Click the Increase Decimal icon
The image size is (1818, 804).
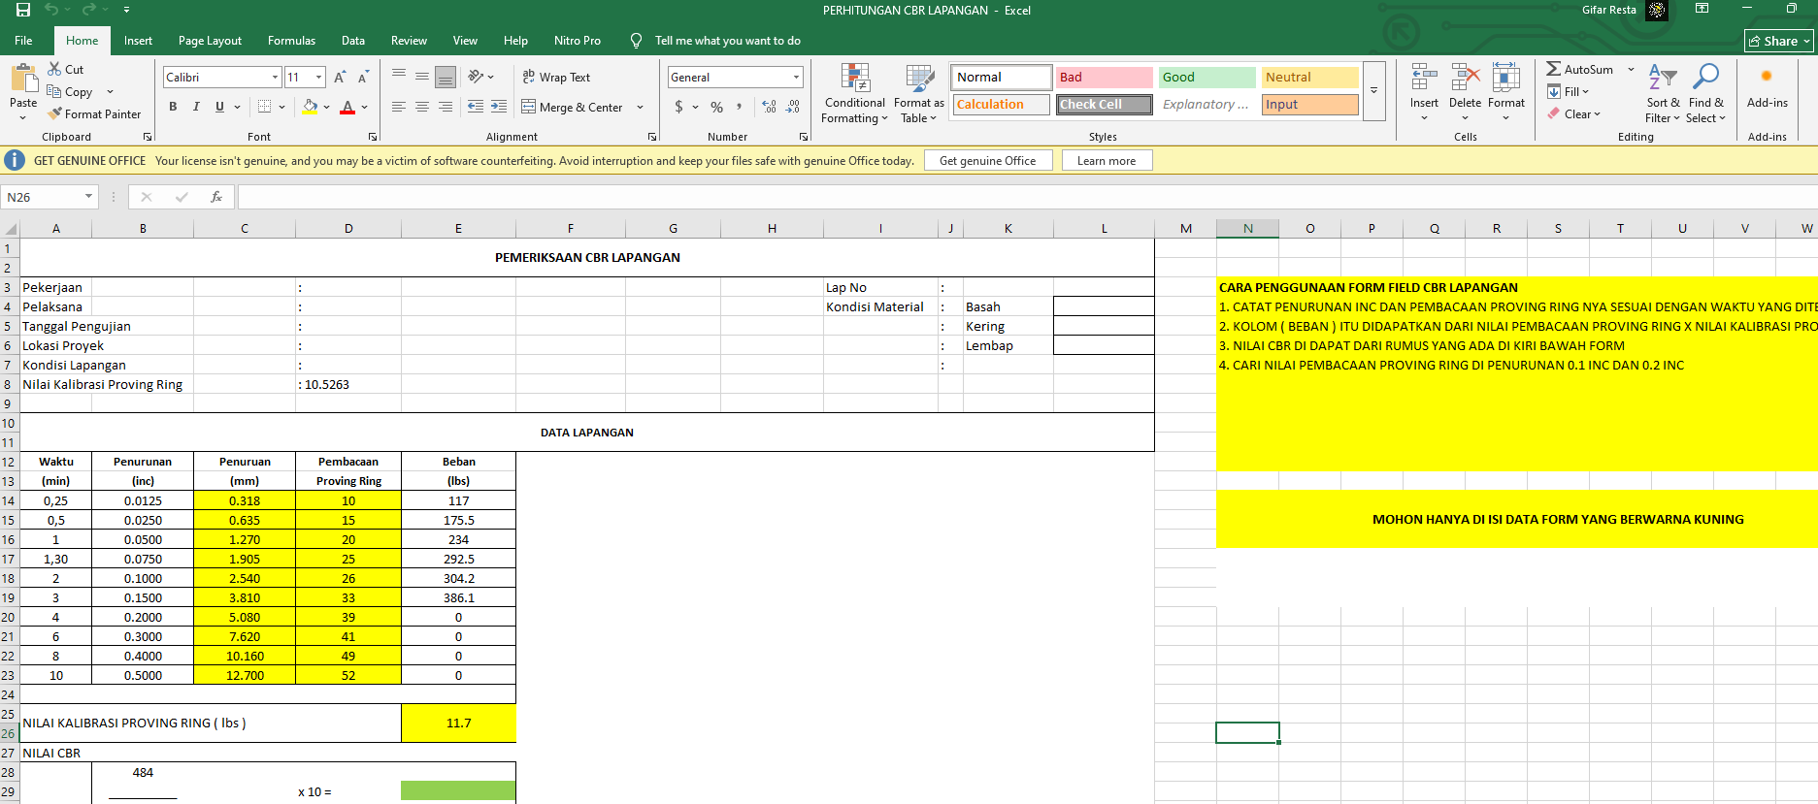[x=769, y=107]
